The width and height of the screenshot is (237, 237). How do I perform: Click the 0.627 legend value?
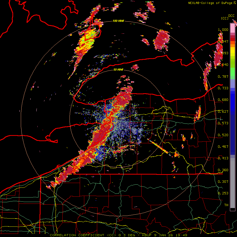tap(223, 112)
